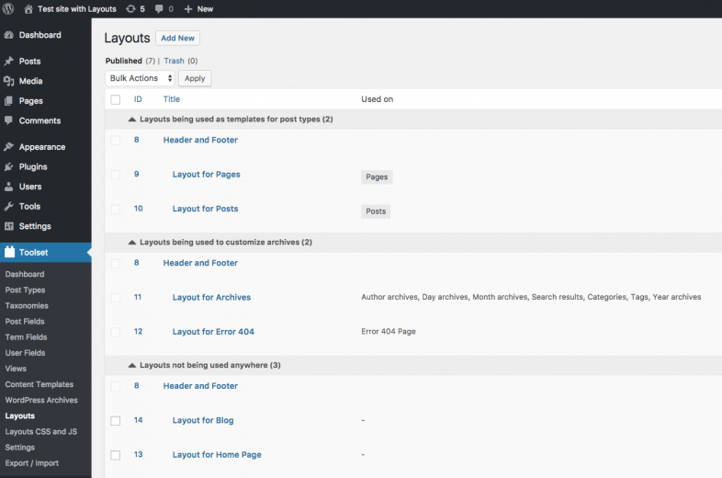Open the Export / Import submenu item
The width and height of the screenshot is (722, 478).
tap(32, 462)
